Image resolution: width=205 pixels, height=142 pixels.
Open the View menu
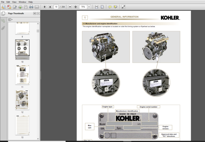pos(14,2)
